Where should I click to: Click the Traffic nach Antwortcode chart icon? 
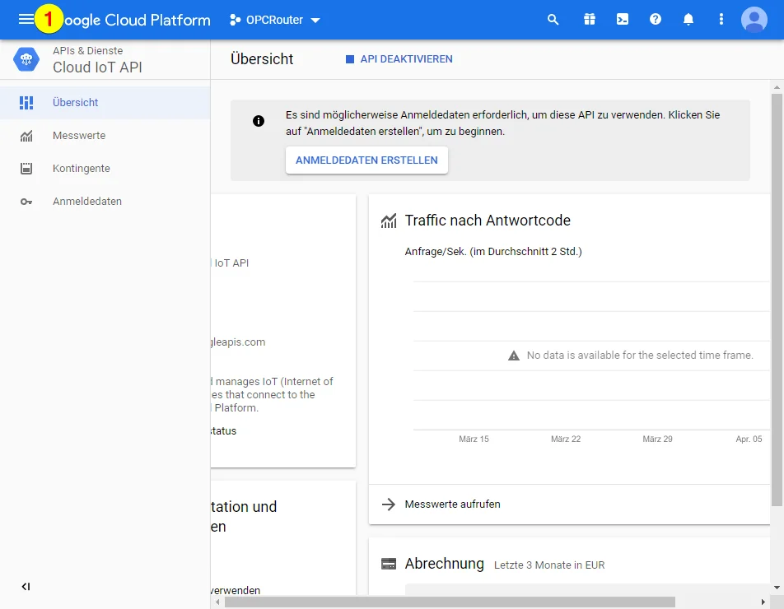389,221
